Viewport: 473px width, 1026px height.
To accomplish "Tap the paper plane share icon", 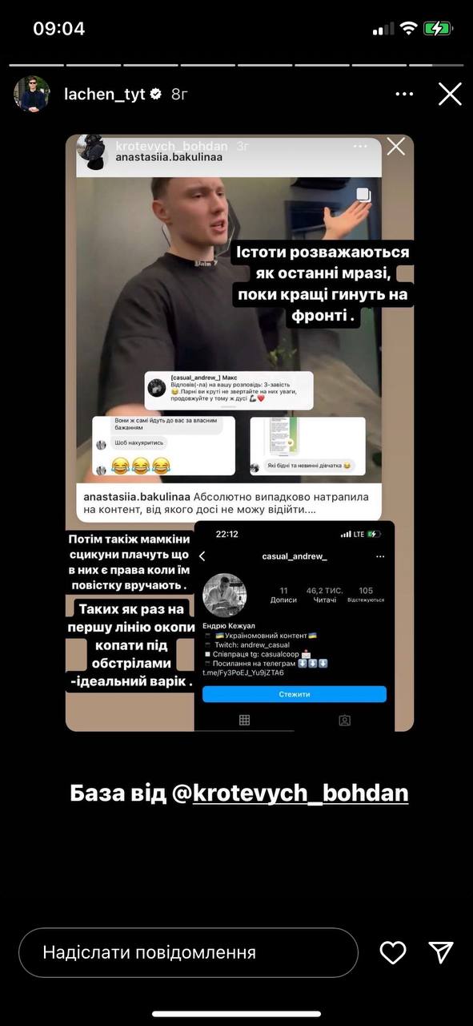I will point(441,951).
